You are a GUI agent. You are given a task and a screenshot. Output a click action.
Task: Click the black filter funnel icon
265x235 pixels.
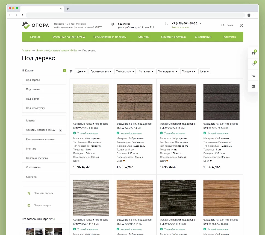click(x=71, y=72)
